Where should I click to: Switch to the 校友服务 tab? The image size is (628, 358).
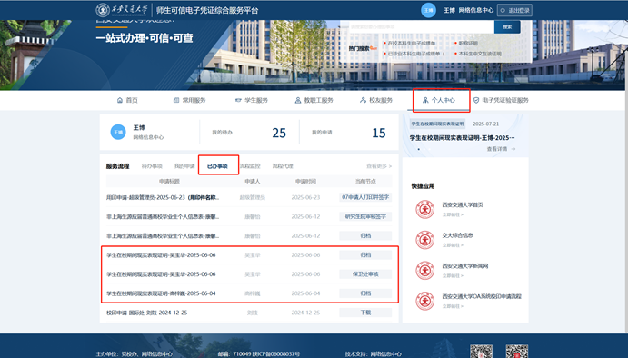(376, 100)
